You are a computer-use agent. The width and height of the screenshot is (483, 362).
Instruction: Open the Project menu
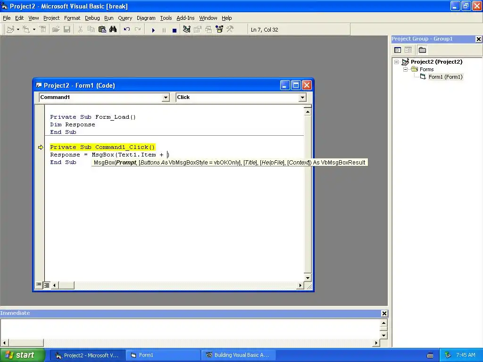point(51,18)
